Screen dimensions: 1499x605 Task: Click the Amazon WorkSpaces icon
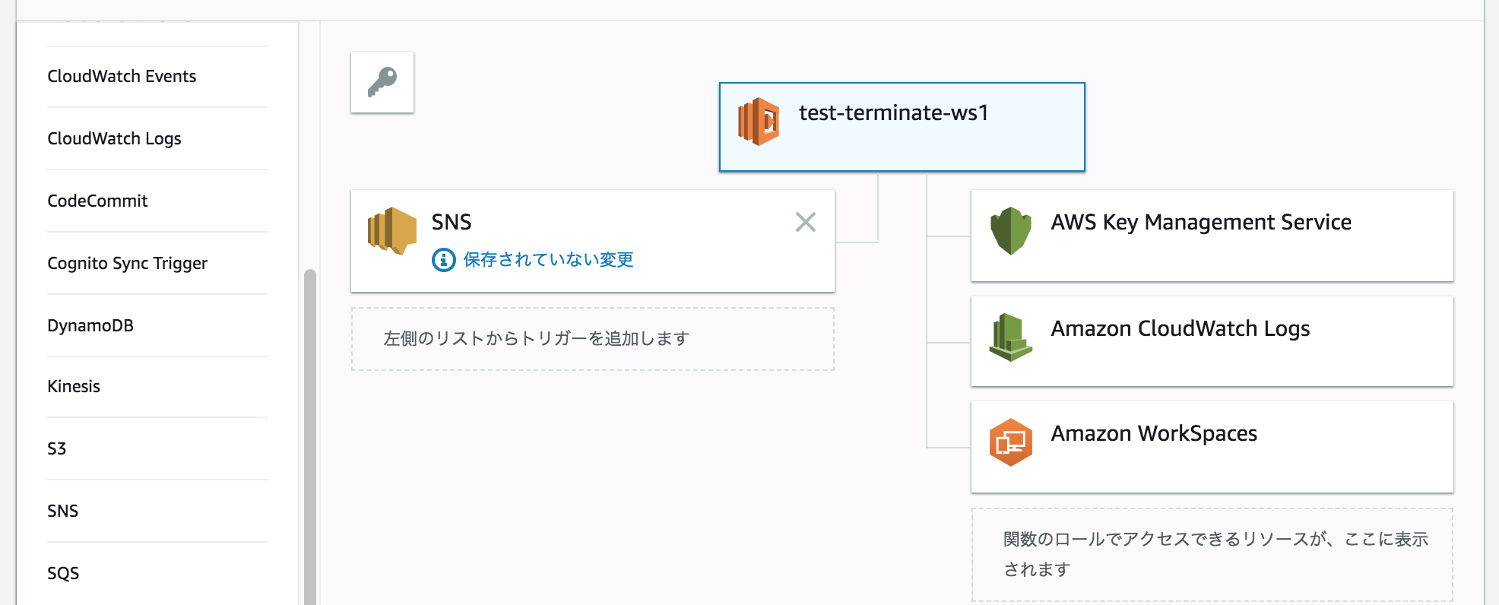[x=1011, y=442]
